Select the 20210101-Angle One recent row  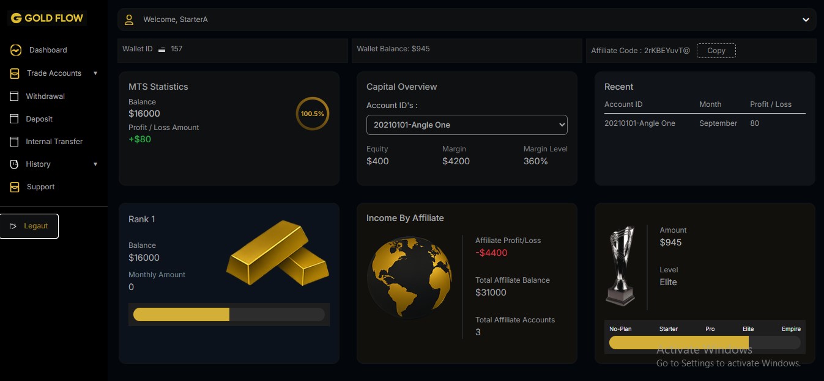(640, 123)
